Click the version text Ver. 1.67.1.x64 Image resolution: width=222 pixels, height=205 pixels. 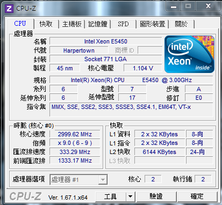pos(68,197)
